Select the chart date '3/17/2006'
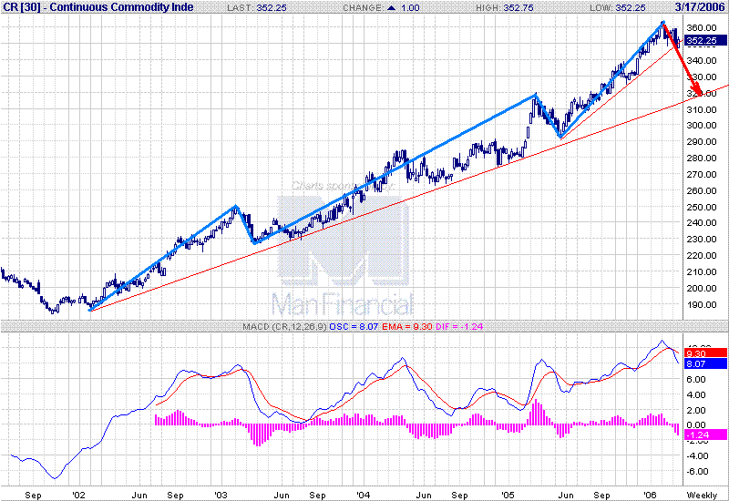 (x=700, y=7)
